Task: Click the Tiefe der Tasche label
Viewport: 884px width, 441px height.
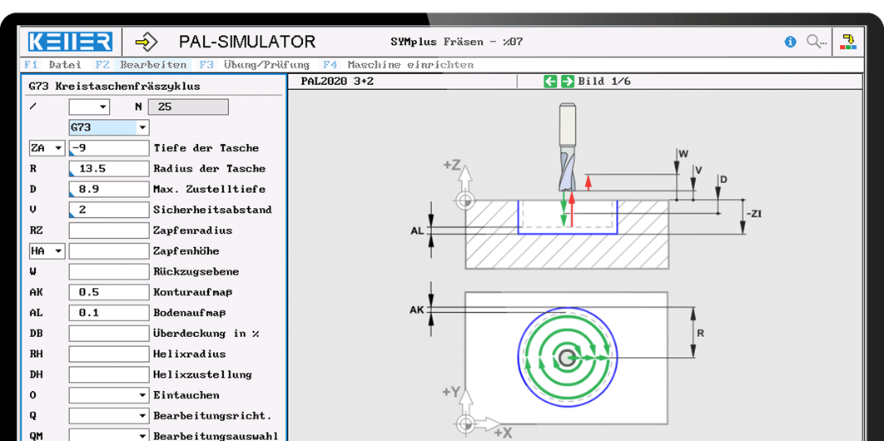Action: (x=206, y=148)
